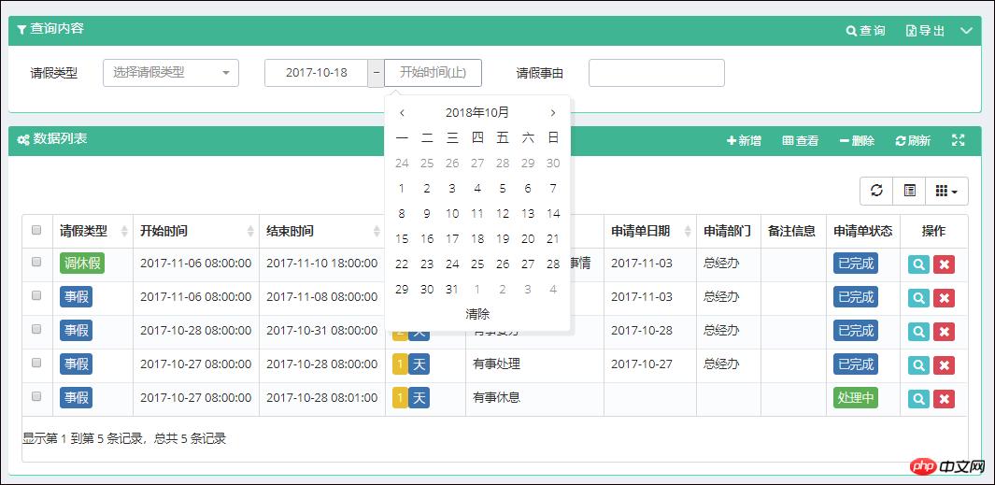Open the columns selection dropdown
The width and height of the screenshot is (995, 485).
click(x=946, y=191)
